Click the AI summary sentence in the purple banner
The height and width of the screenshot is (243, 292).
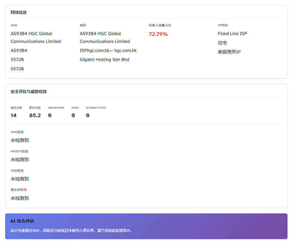coord(71,231)
